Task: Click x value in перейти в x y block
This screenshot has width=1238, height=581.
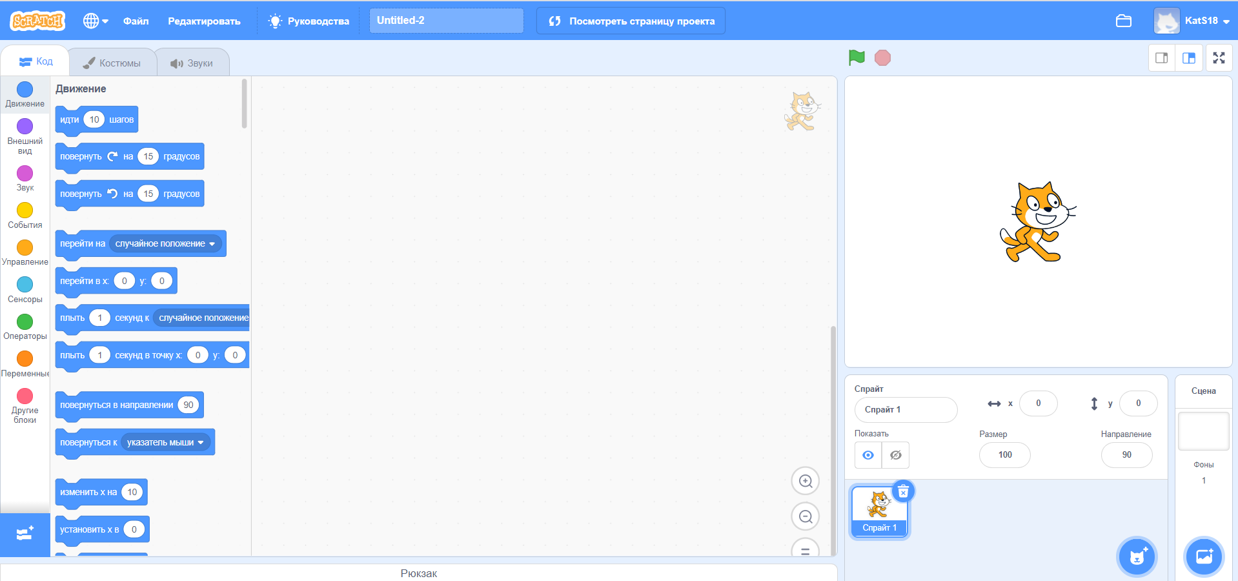Action: point(125,281)
